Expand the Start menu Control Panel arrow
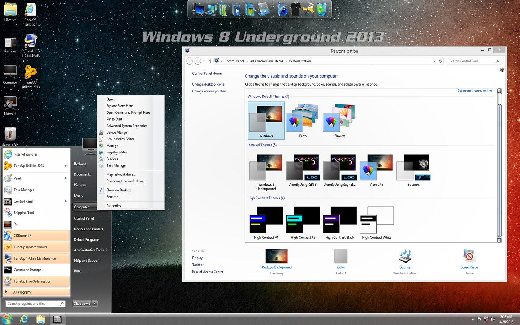This screenshot has height=325, width=520. 66,201
